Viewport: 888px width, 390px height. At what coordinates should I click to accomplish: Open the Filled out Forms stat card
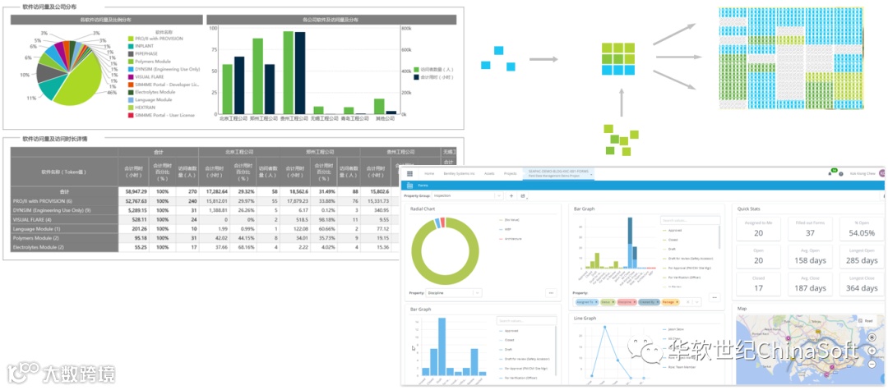811,229
